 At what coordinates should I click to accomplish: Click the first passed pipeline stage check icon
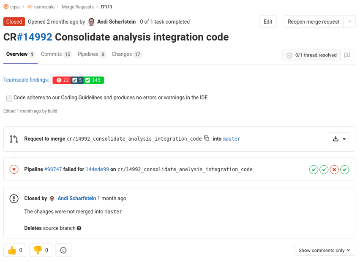click(x=313, y=169)
